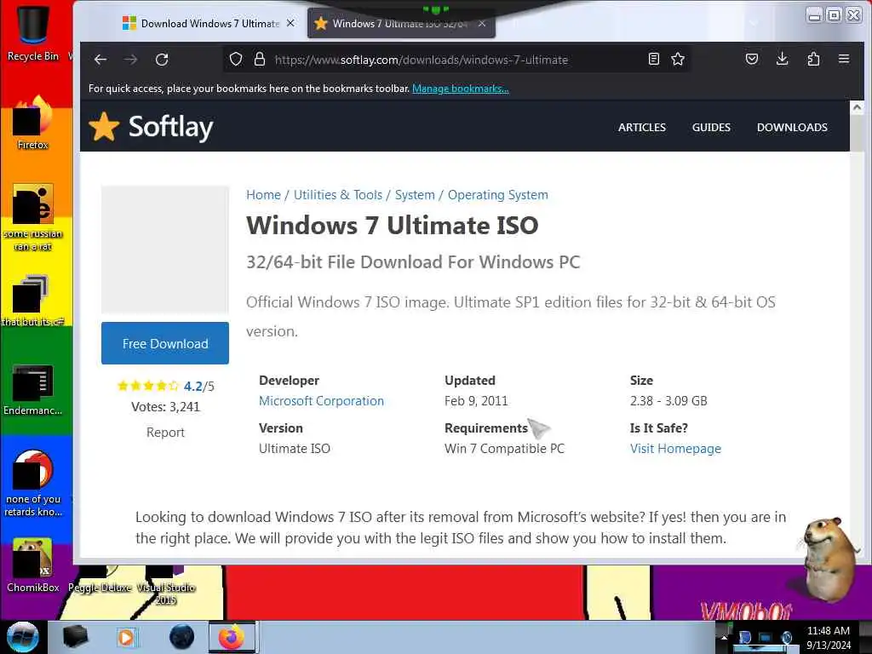Open the shield tracking protection icon
This screenshot has width=872, height=654.
[236, 59]
